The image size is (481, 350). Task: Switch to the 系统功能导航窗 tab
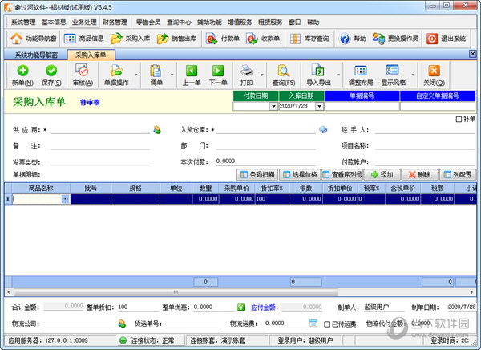tap(36, 55)
